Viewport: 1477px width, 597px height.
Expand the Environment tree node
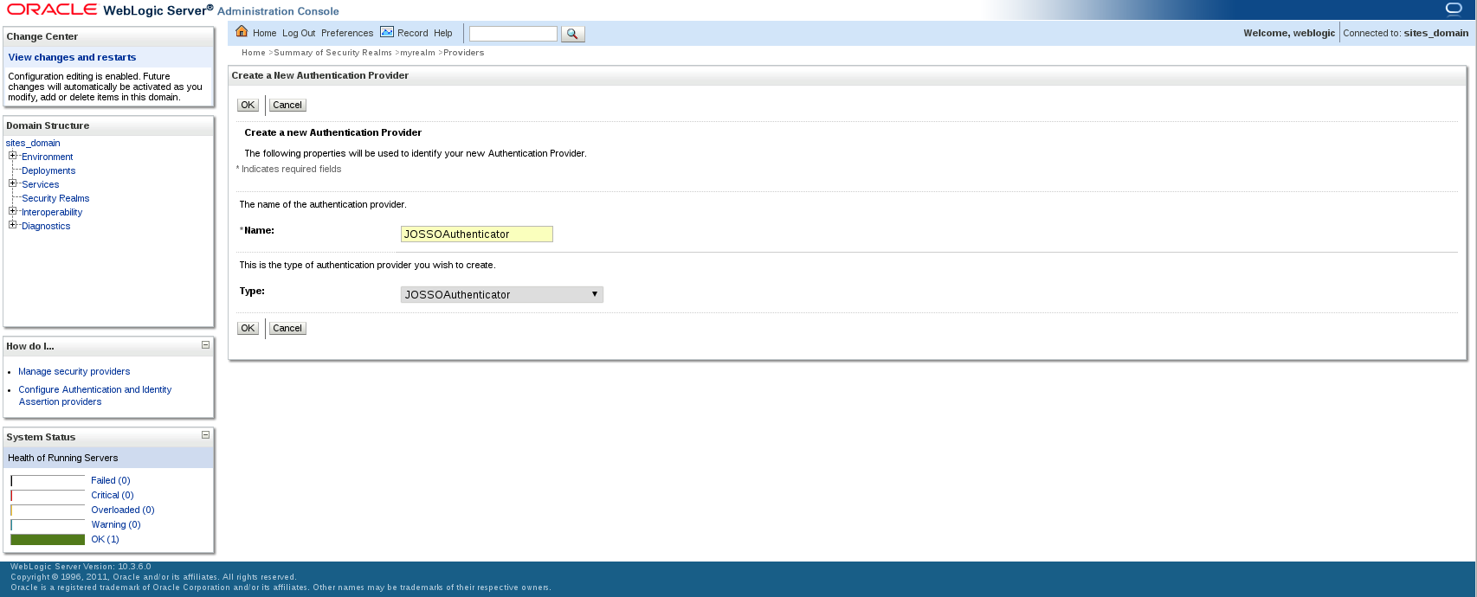(13, 156)
